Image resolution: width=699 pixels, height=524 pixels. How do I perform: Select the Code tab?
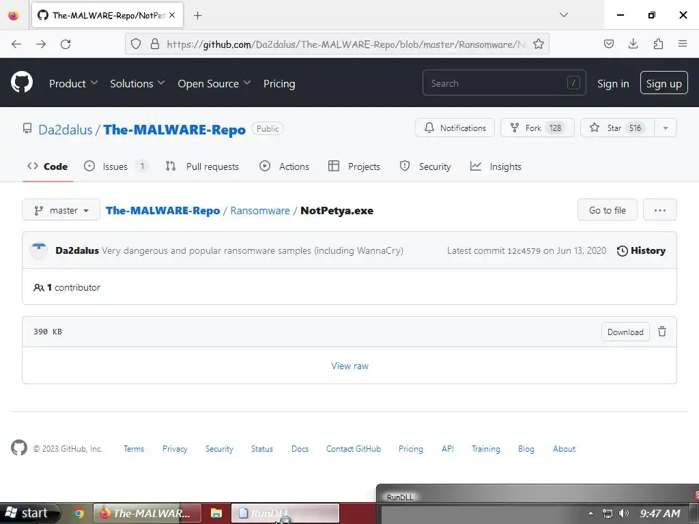pyautogui.click(x=48, y=166)
